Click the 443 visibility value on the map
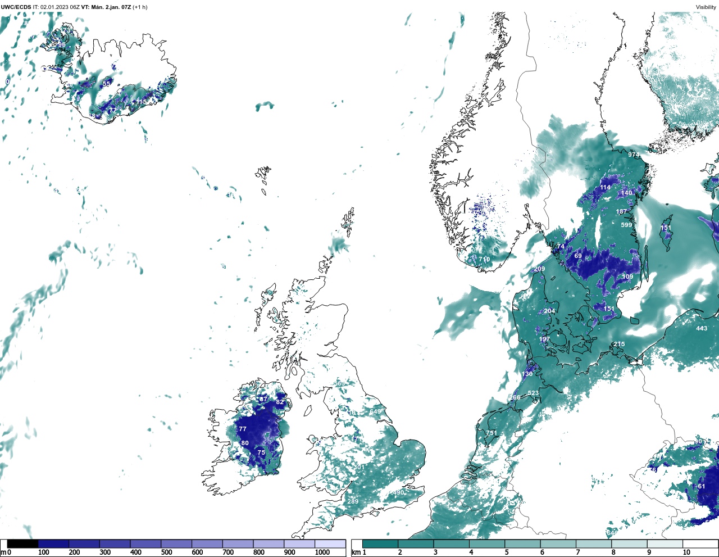The image size is (719, 557). click(702, 328)
